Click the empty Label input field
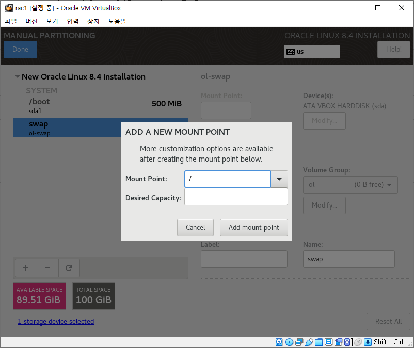This screenshot has height=348, width=414. (244, 259)
